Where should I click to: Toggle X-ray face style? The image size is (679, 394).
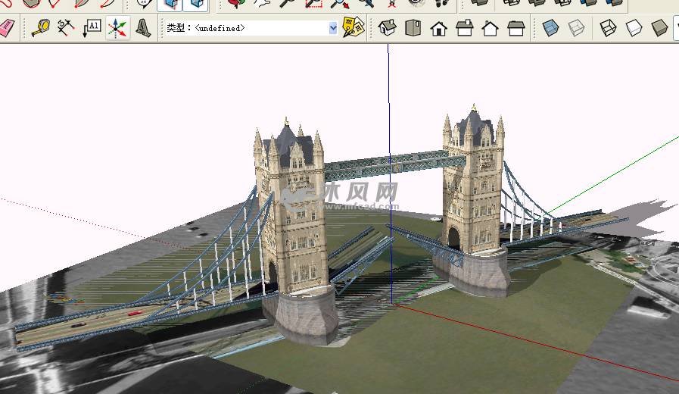[x=551, y=29]
